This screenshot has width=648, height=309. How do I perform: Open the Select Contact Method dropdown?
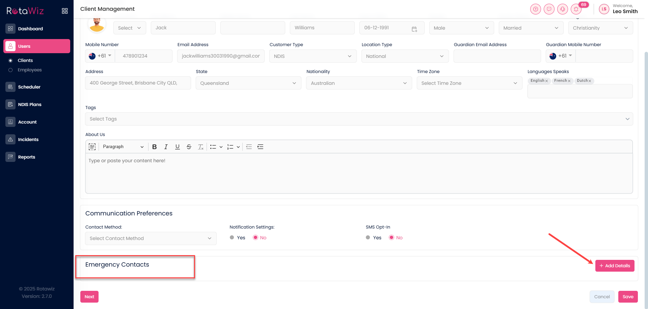pyautogui.click(x=151, y=238)
